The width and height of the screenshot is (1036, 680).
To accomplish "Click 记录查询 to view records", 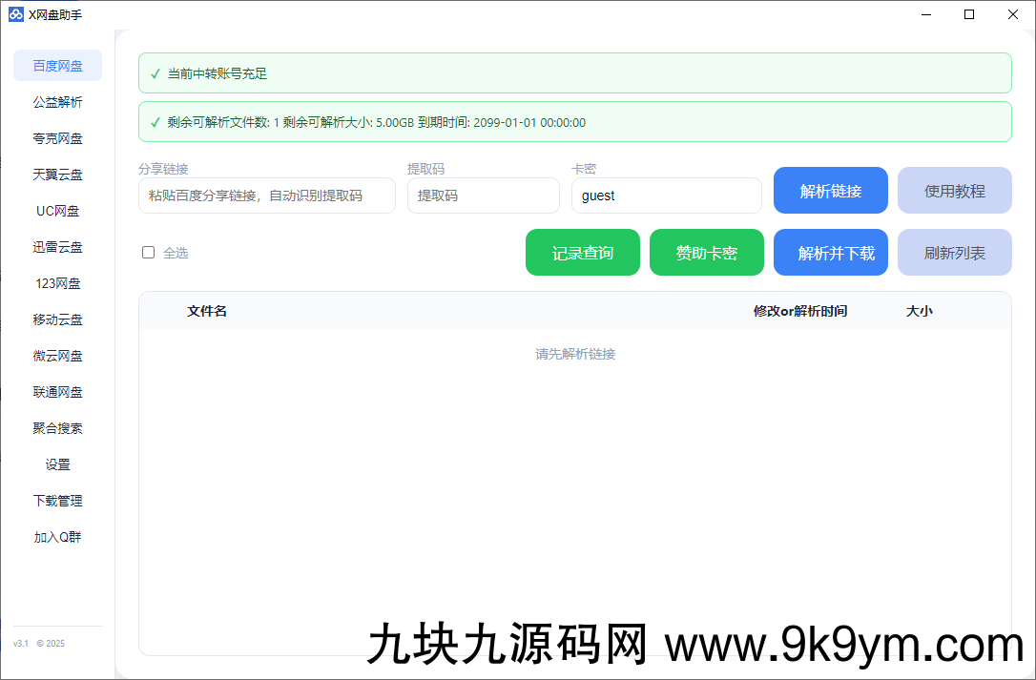I will (582, 252).
